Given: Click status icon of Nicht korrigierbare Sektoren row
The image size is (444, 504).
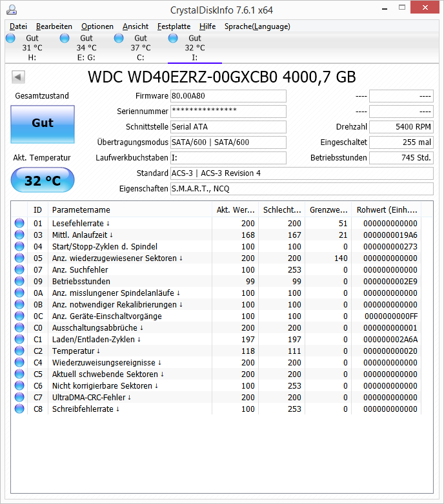Looking at the screenshot, I should point(19,385).
